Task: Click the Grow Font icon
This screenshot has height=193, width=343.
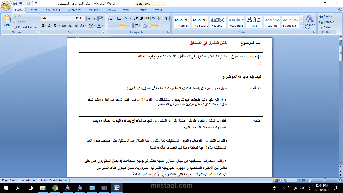Action: [89, 18]
